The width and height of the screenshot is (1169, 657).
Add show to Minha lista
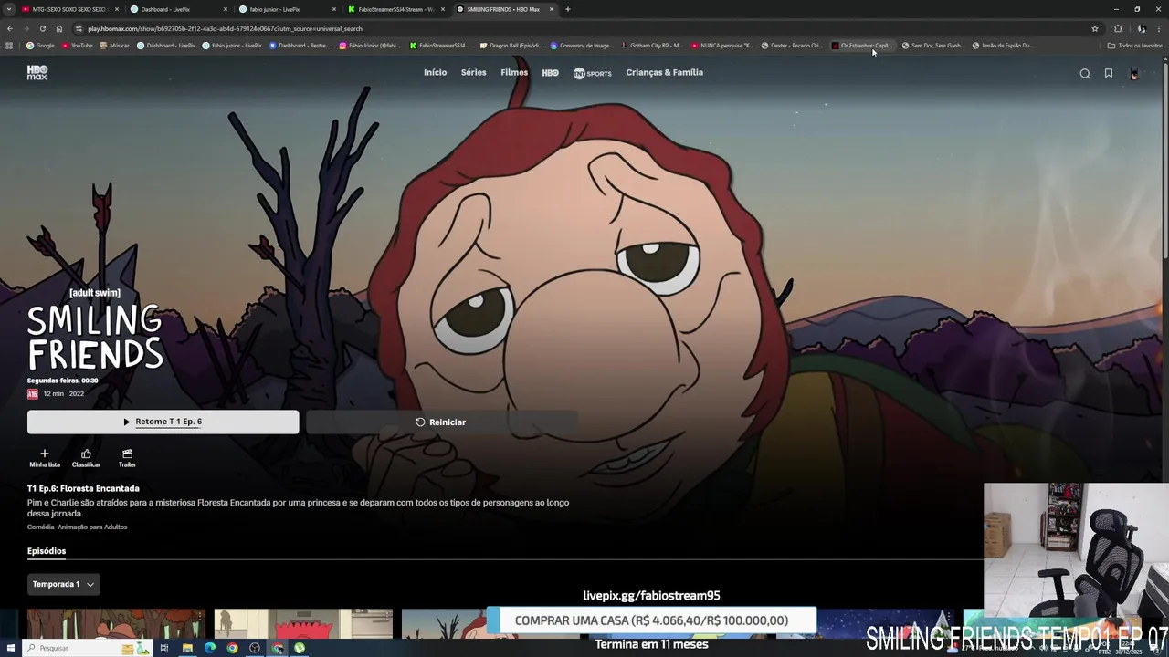pos(44,458)
